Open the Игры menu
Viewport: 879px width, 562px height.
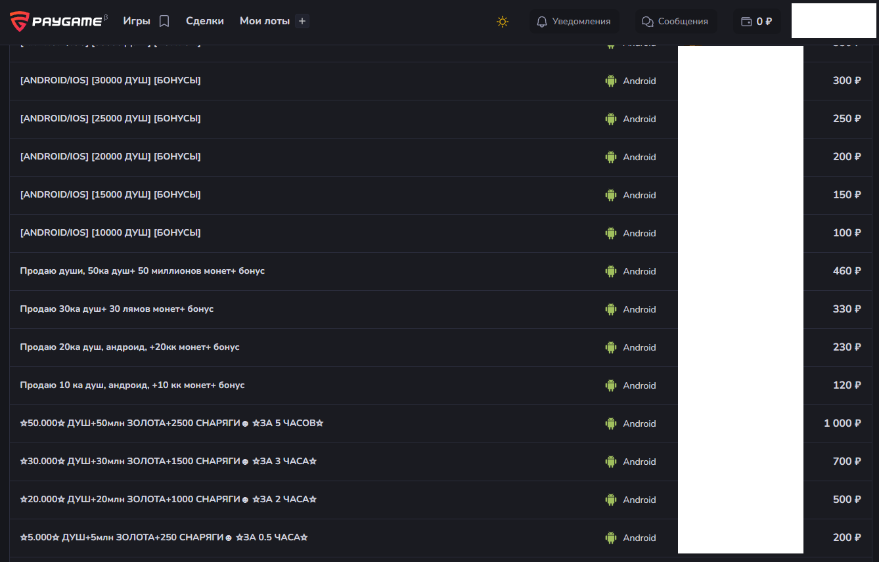(x=137, y=21)
